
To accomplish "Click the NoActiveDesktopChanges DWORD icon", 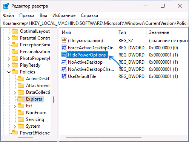I will coord(64,69).
